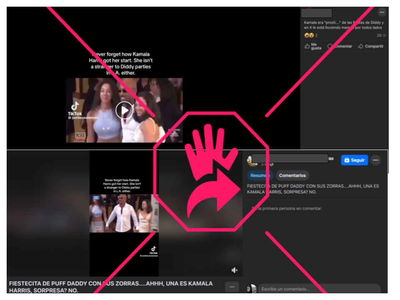This screenshot has height=300, width=400.
Task: Click the TikTok watermark on bottom video
Action: point(153,250)
